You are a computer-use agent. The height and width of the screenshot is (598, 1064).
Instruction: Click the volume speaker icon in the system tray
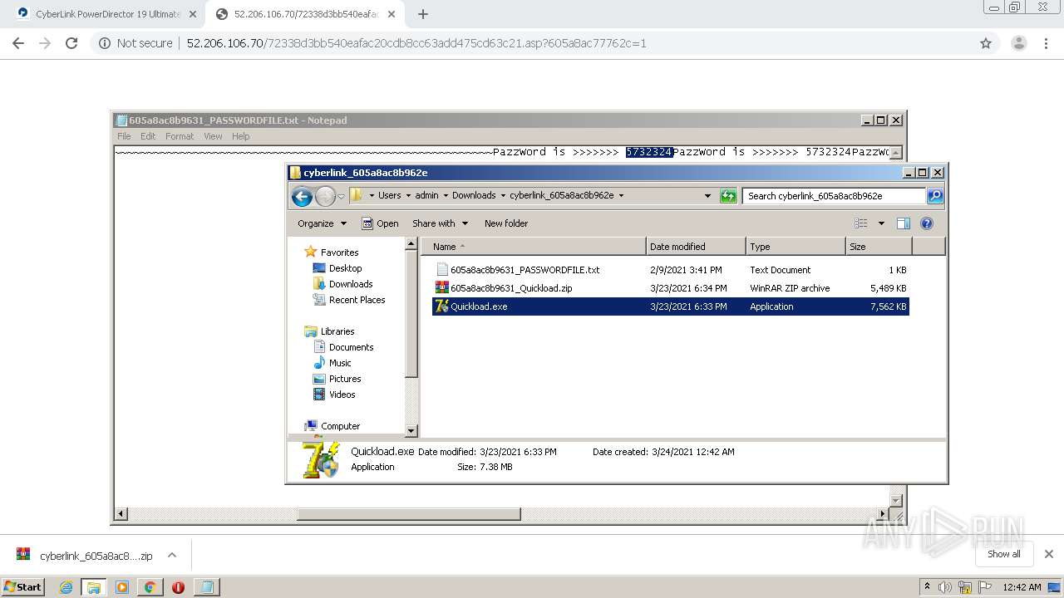pos(945,587)
